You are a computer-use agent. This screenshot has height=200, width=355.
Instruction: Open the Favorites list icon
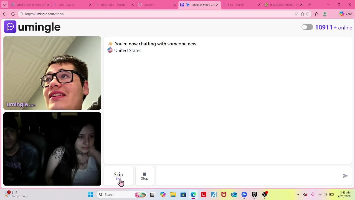coord(316,14)
